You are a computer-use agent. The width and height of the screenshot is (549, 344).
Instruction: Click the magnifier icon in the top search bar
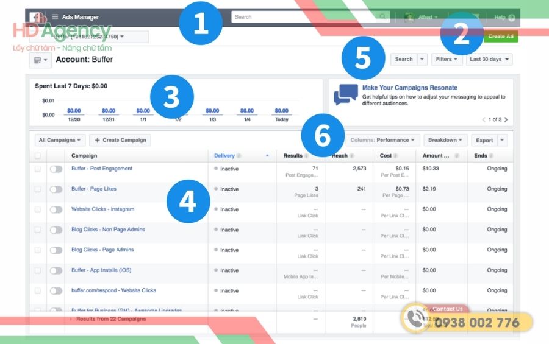point(382,16)
